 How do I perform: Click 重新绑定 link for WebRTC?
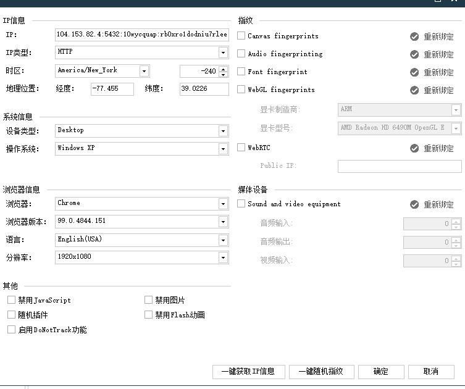click(438, 149)
